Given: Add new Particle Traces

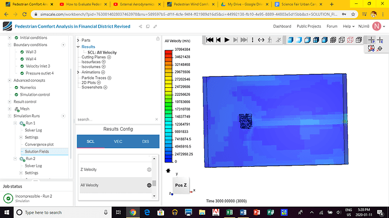Looking at the screenshot, I should point(109,78).
